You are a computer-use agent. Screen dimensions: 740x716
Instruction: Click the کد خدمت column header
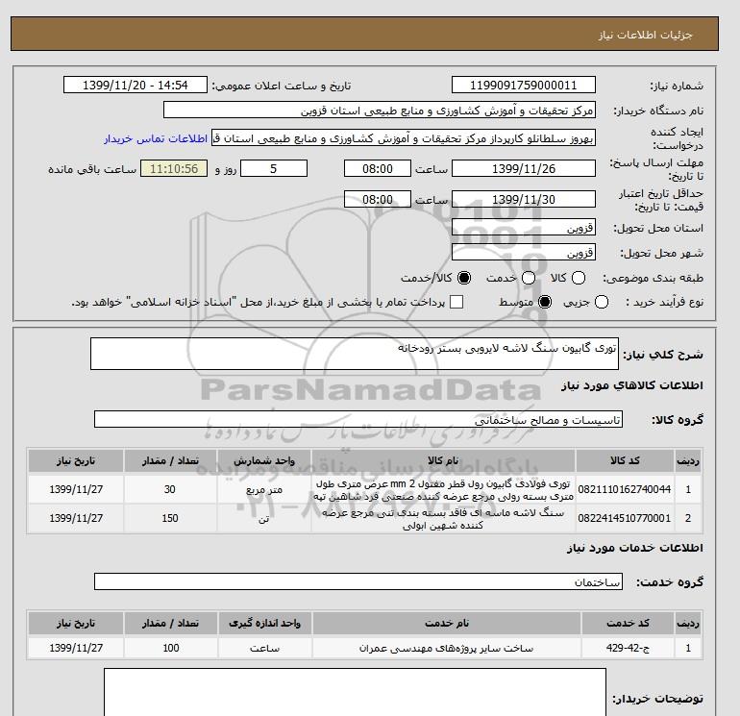[x=629, y=624]
